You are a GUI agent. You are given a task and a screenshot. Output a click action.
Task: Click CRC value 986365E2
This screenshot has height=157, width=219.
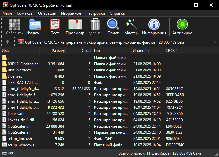click(174, 139)
